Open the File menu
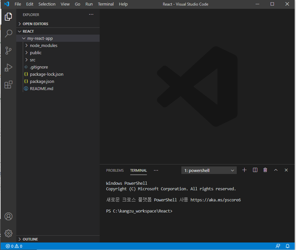Screen dimensions: 296x250 [x=18, y=4]
